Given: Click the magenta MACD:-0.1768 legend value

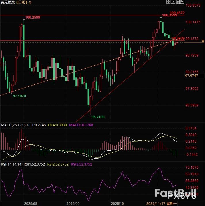Looking at the screenshot, I should pyautogui.click(x=80, y=125).
